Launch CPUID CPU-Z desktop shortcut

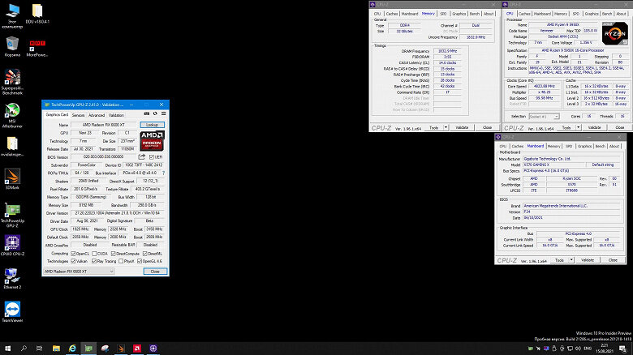point(12,246)
